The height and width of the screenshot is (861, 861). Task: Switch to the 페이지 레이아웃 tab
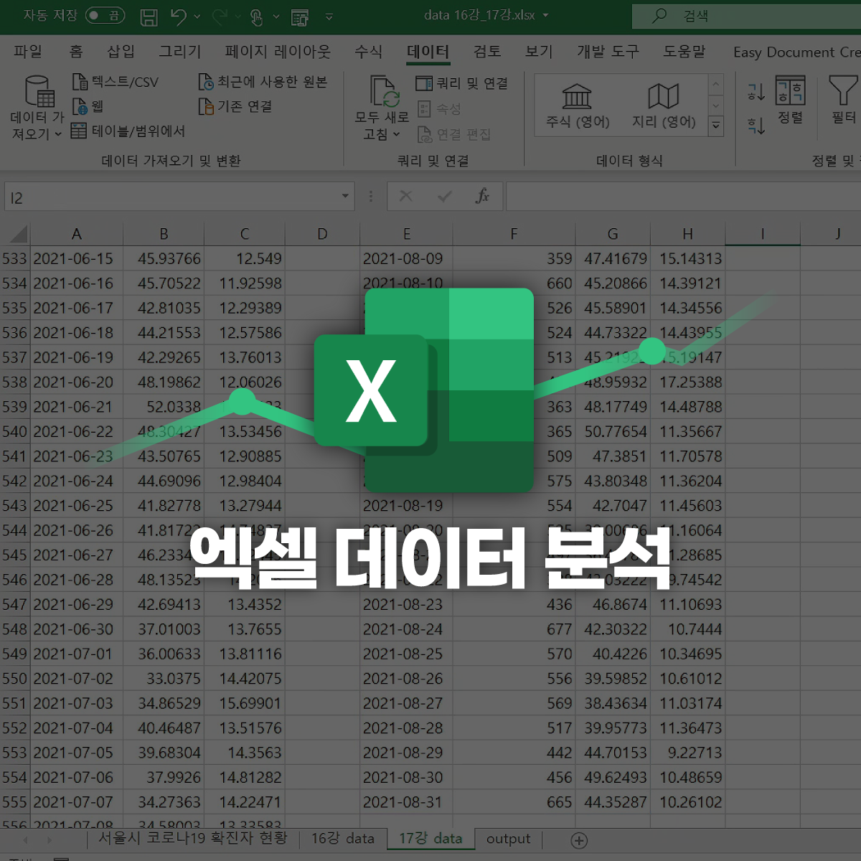278,52
